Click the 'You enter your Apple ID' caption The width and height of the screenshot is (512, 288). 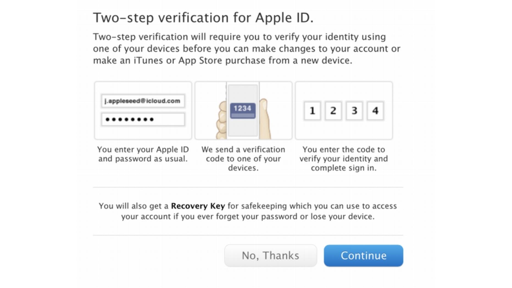coord(143,154)
